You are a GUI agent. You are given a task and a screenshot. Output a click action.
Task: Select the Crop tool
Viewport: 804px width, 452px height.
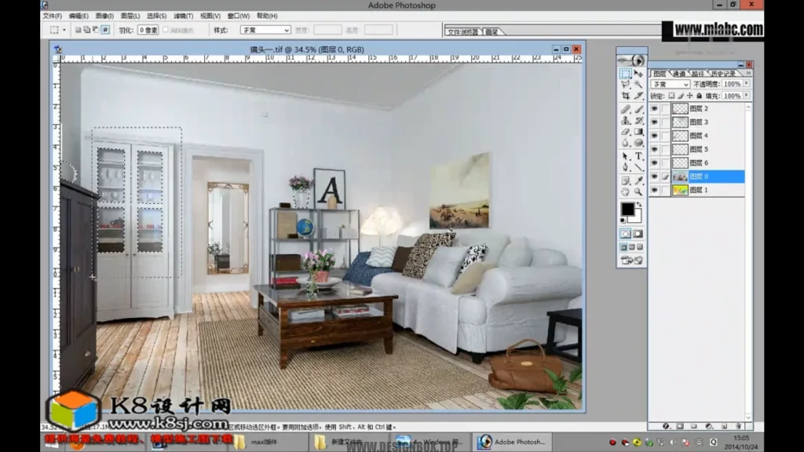[x=626, y=96]
